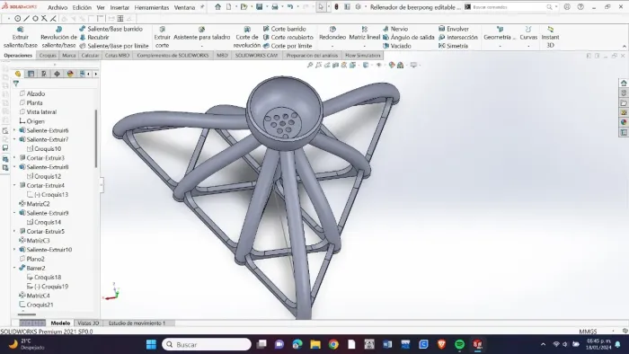Choose the Asistente para taladro tool
Image resolution: width=629 pixels, height=354 pixels.
coord(202,37)
